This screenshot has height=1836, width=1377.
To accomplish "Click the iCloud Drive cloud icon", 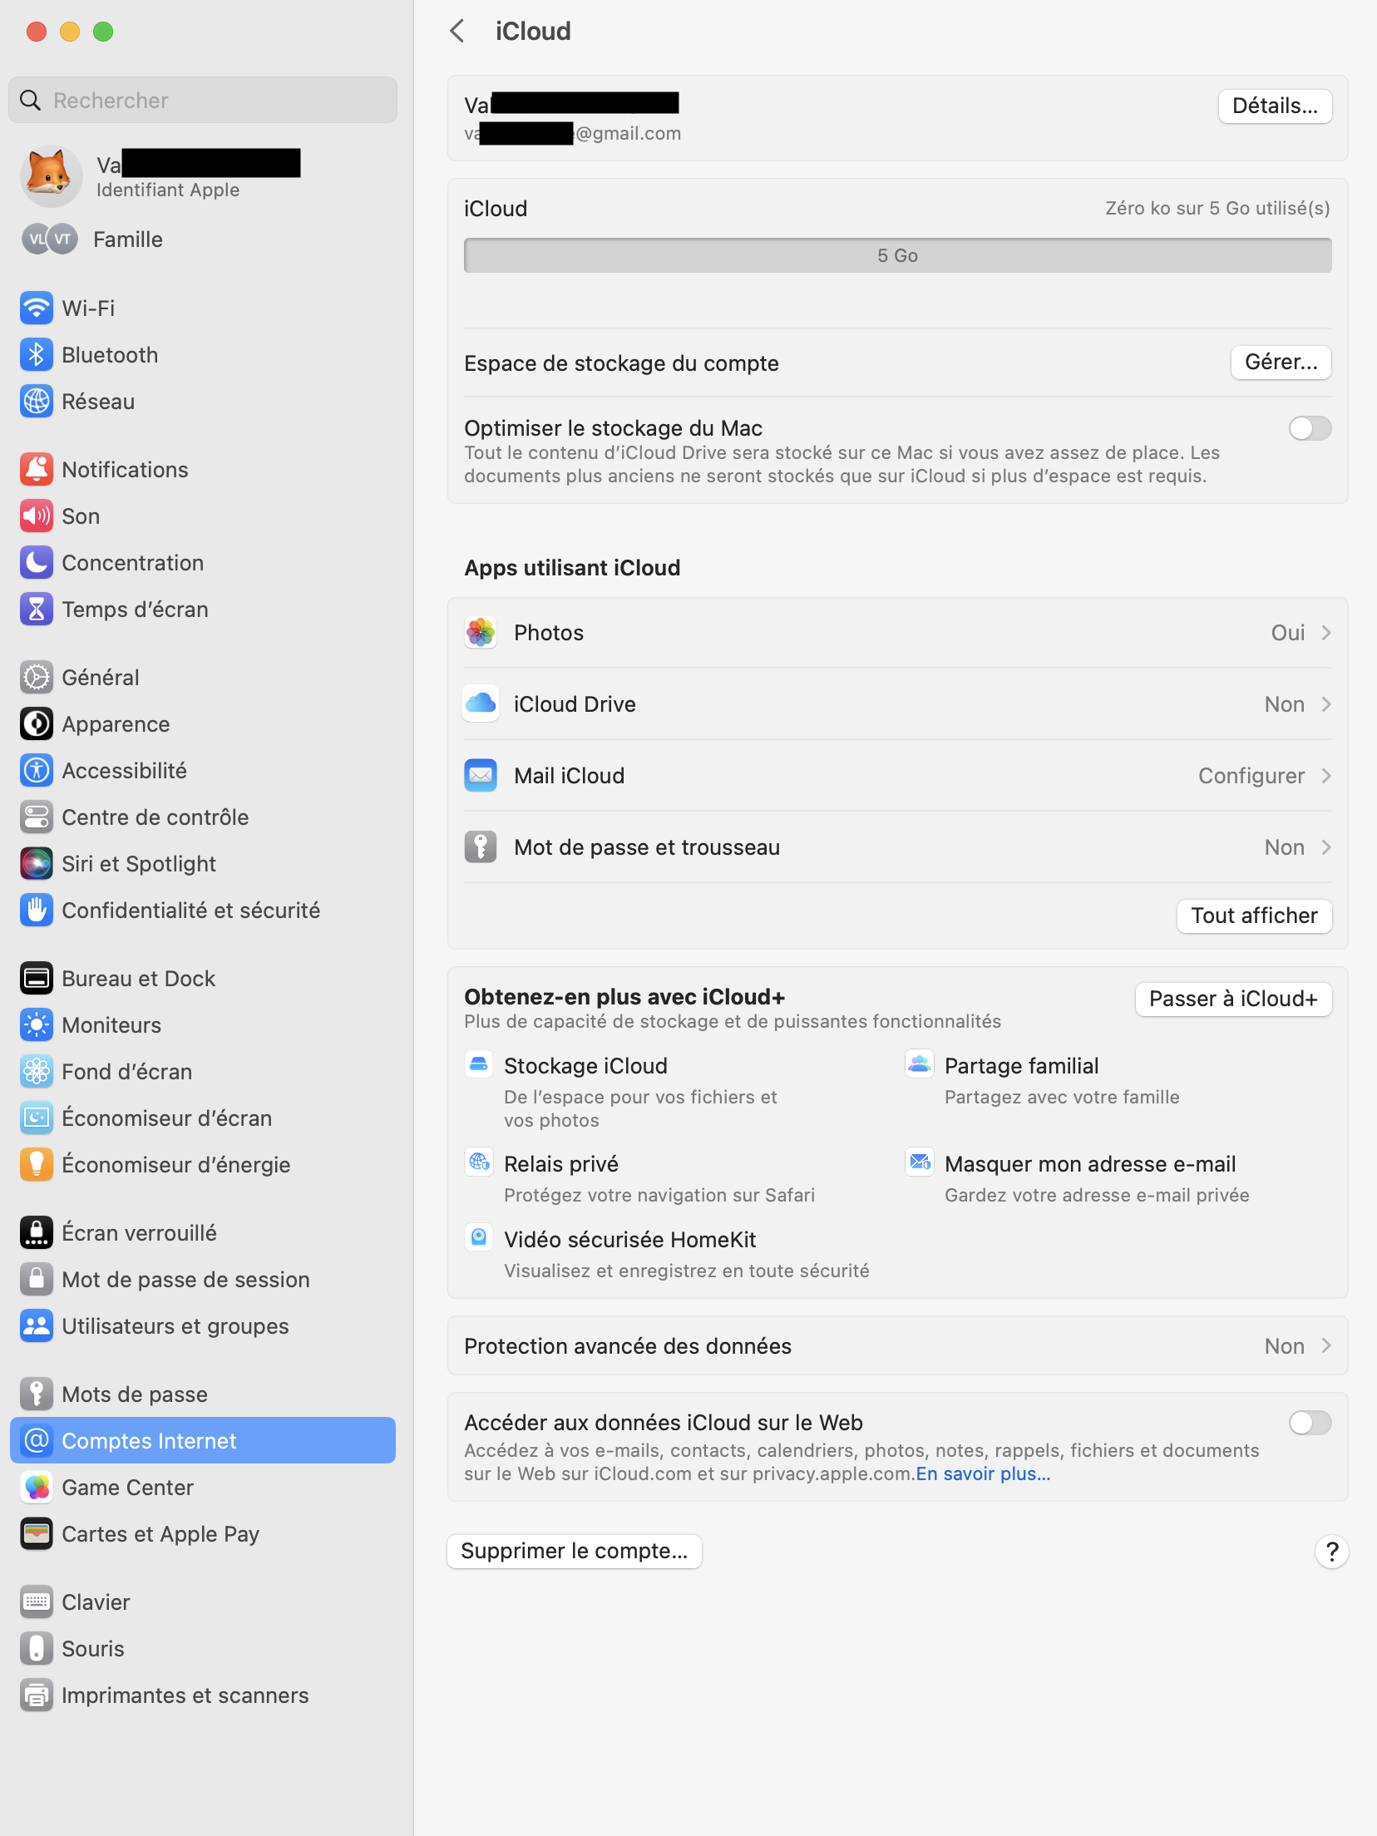I will pyautogui.click(x=481, y=704).
